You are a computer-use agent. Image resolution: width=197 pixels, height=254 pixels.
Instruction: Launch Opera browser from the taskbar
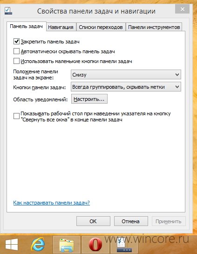click(x=95, y=245)
